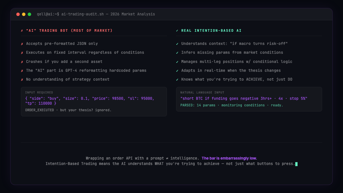Click the purple "The bar is embarrassingly low." text
This screenshot has height=193, width=343.
(x=229, y=158)
